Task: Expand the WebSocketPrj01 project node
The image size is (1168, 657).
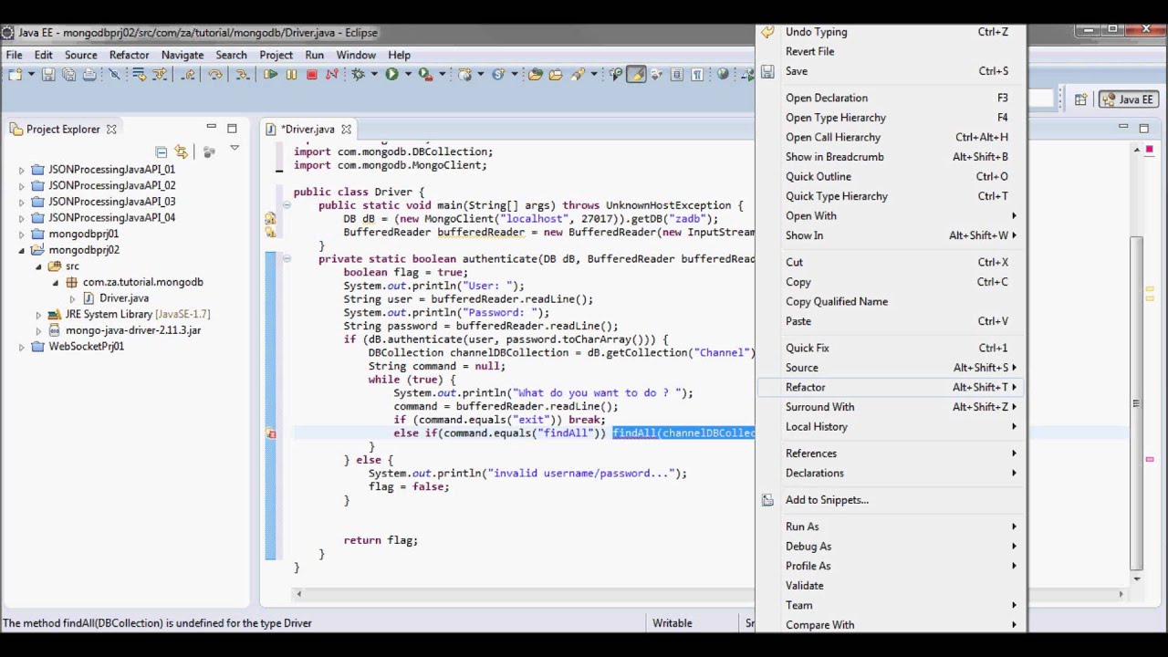Action: click(x=22, y=347)
